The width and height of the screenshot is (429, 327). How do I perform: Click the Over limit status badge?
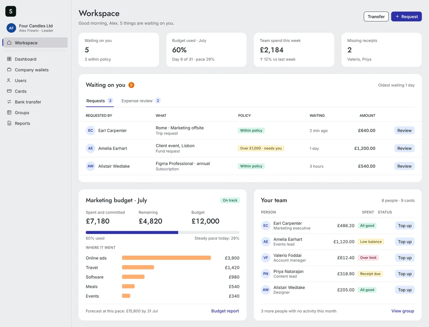point(368,258)
